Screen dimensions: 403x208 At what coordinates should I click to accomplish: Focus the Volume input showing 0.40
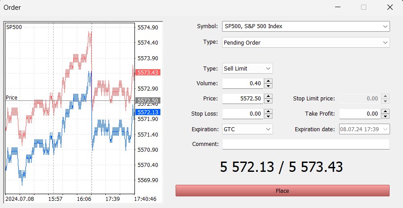[x=242, y=83]
